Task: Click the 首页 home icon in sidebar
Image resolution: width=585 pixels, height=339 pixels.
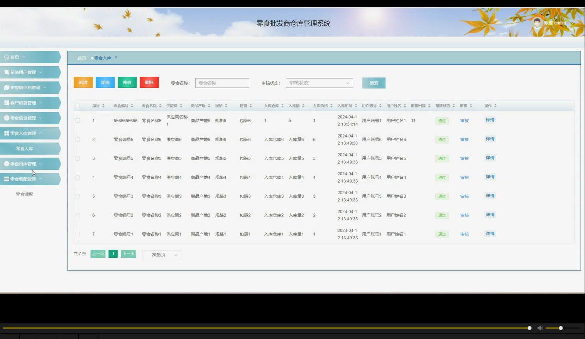Action: coord(7,57)
